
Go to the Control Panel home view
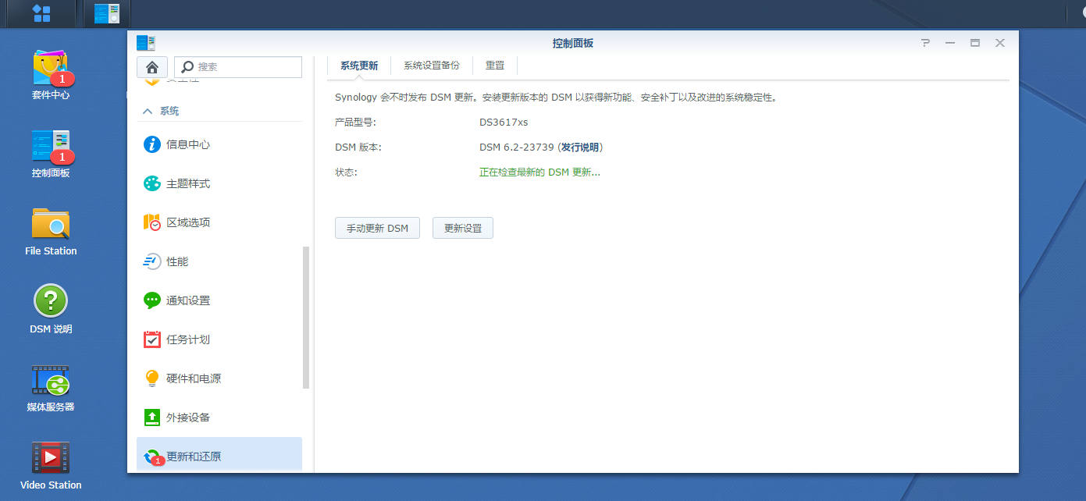[152, 67]
